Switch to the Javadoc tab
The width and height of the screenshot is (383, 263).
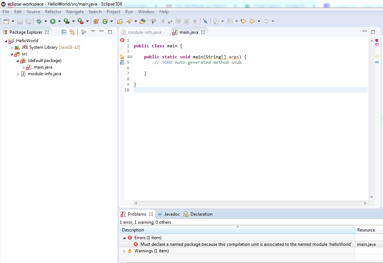(x=169, y=214)
